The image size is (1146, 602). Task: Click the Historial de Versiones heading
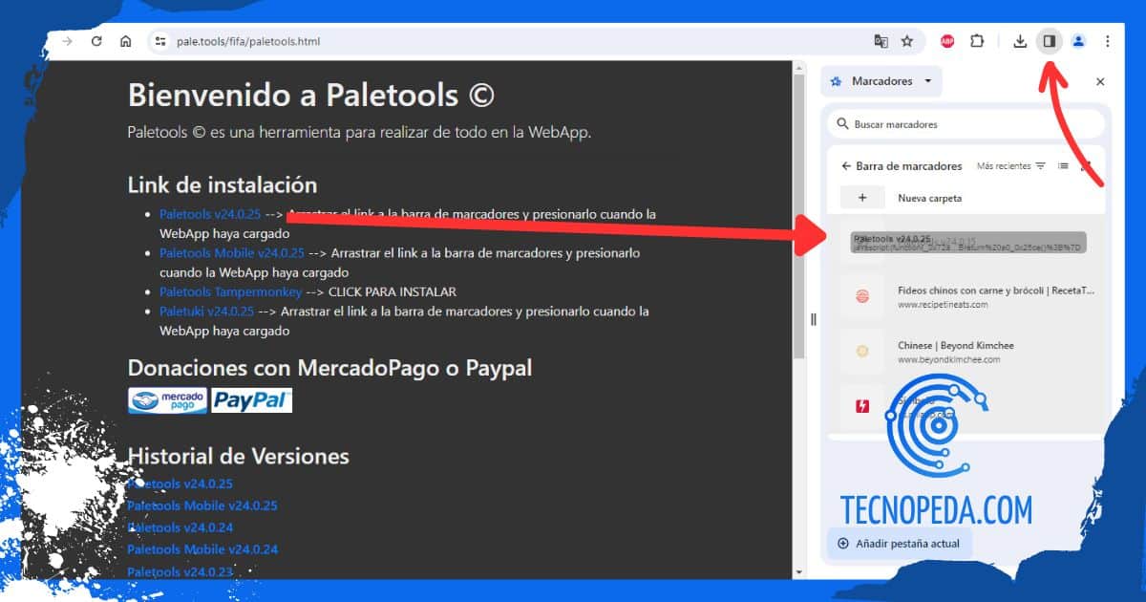pos(239,456)
